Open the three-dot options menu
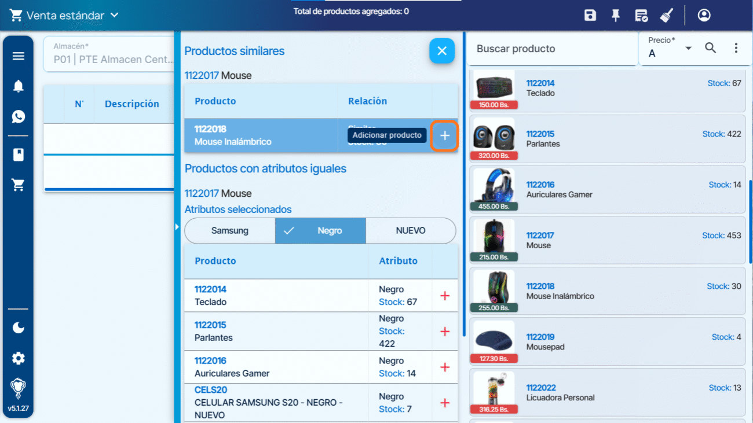 pos(736,49)
